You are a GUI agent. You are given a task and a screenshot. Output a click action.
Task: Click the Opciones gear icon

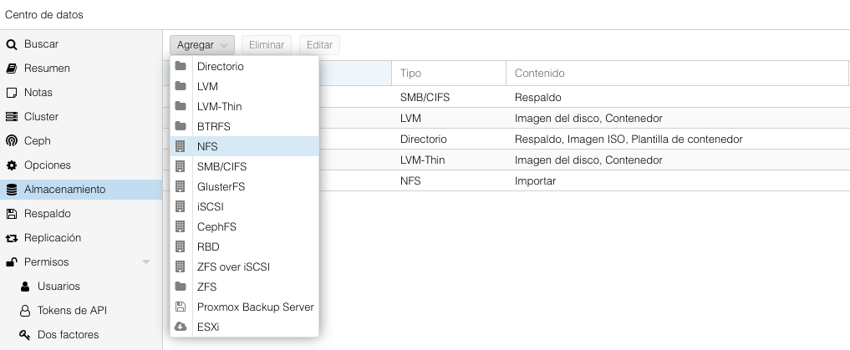pyautogui.click(x=12, y=165)
